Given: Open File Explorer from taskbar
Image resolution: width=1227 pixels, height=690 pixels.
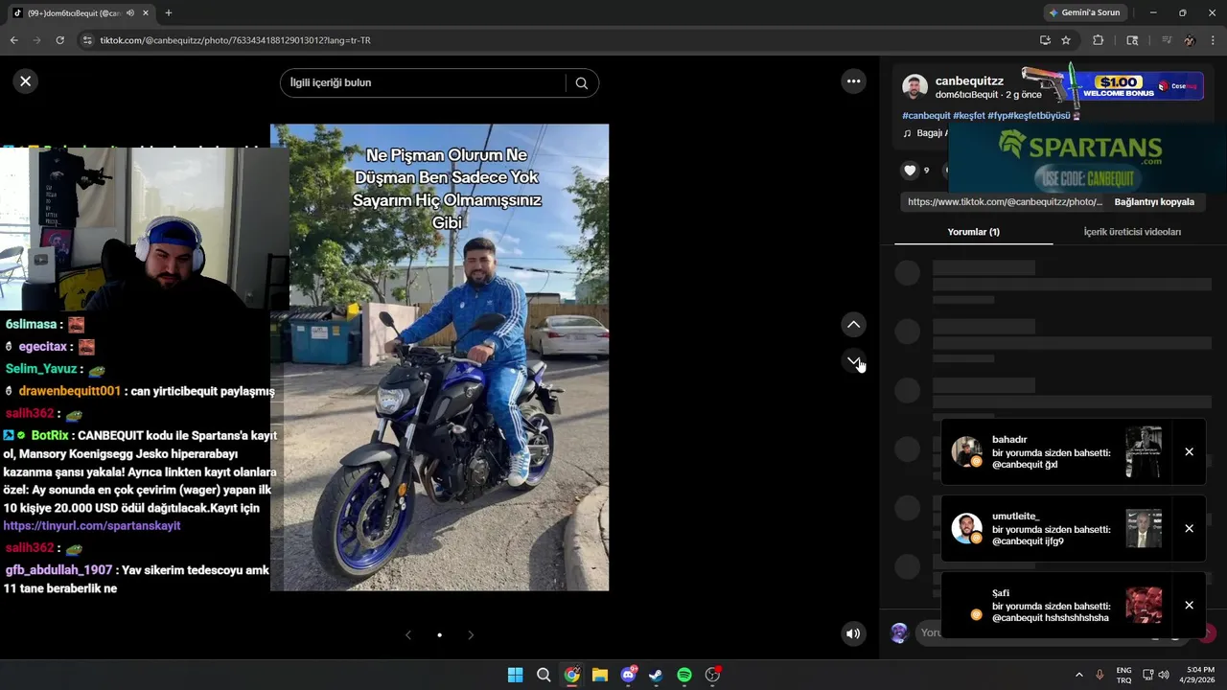Looking at the screenshot, I should tap(599, 675).
